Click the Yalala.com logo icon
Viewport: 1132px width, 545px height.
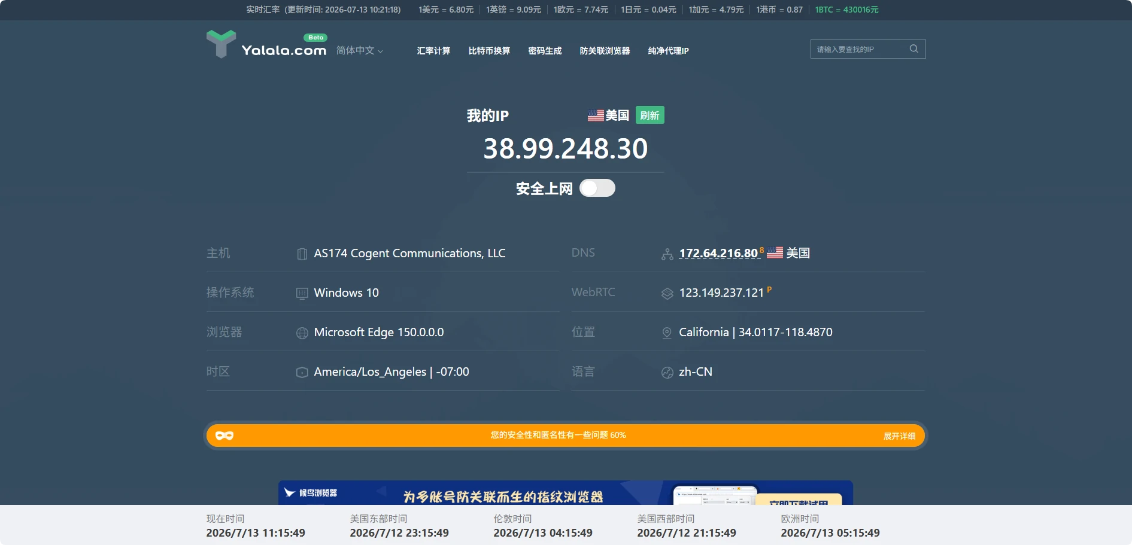click(x=221, y=44)
